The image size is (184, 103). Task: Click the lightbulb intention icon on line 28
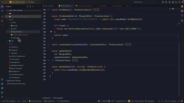(51, 32)
